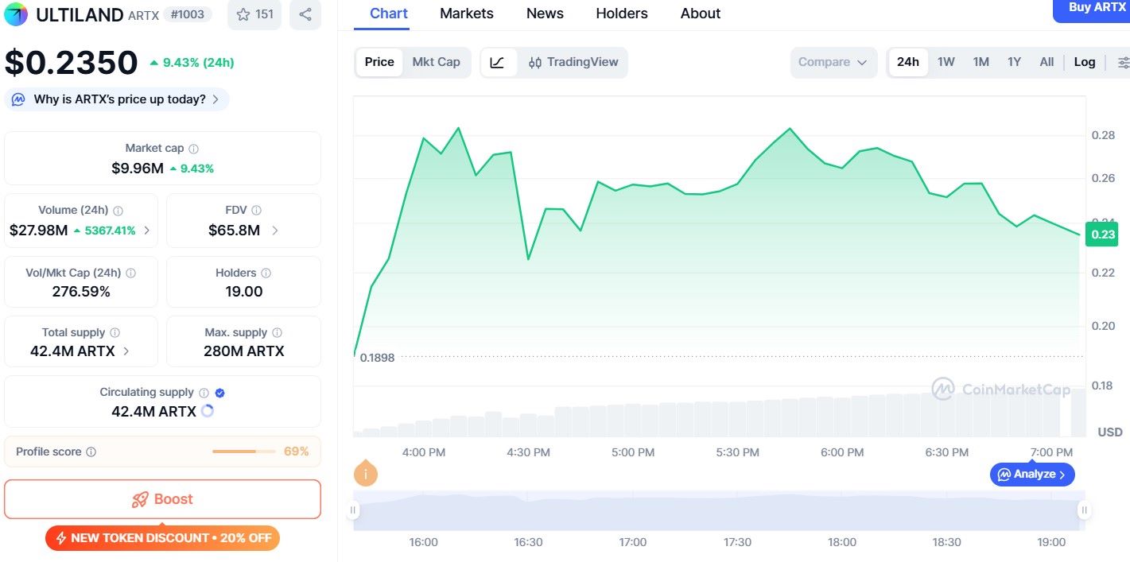Click Circulating supply verified badge
Screen dimensions: 1130x562
[x=220, y=393]
